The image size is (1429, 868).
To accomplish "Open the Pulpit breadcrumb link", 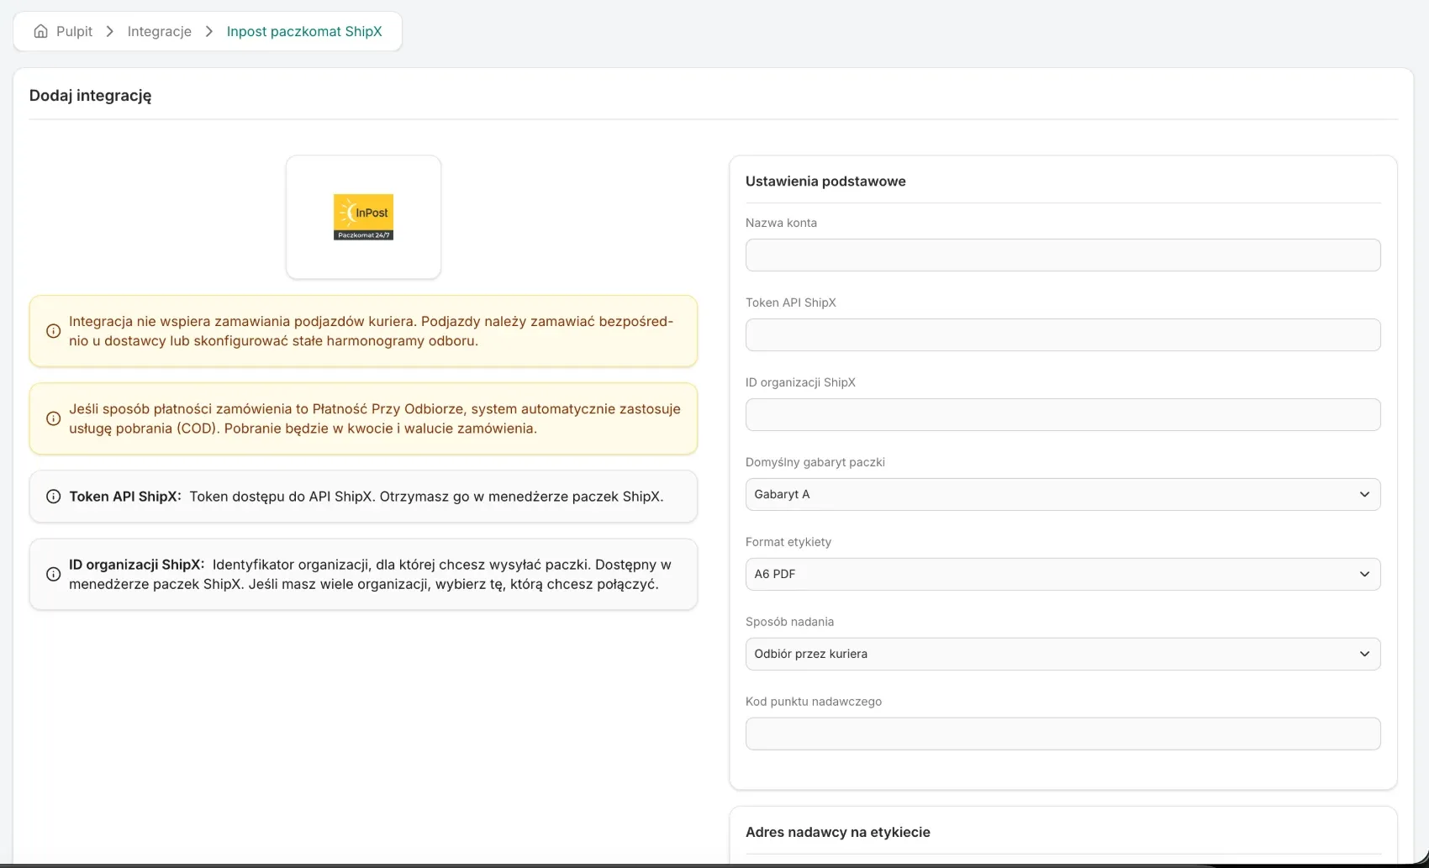I will pos(74,31).
